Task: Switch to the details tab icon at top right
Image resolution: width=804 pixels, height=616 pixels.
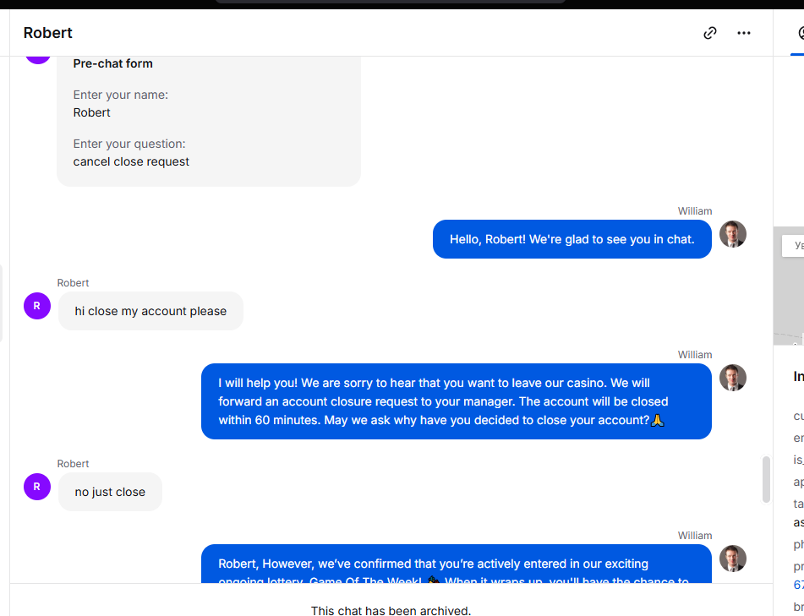Action: pyautogui.click(x=800, y=33)
